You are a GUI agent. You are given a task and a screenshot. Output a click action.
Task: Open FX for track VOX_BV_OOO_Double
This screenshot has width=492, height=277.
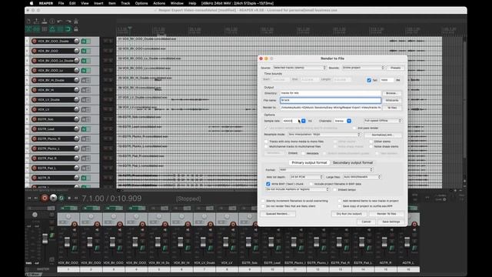click(84, 41)
